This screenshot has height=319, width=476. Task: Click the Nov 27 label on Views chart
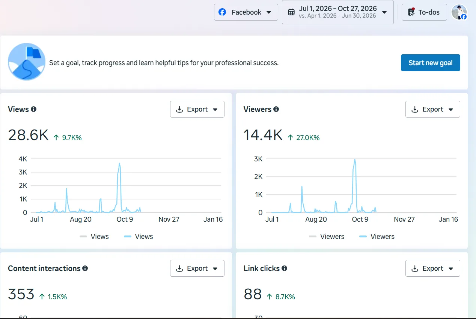169,219
